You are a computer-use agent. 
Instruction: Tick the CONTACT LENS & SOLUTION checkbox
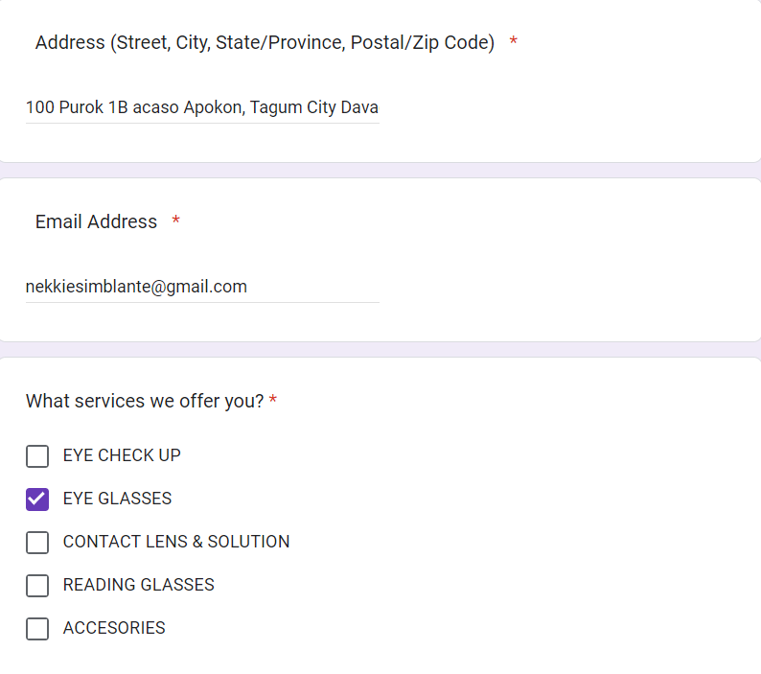[37, 543]
